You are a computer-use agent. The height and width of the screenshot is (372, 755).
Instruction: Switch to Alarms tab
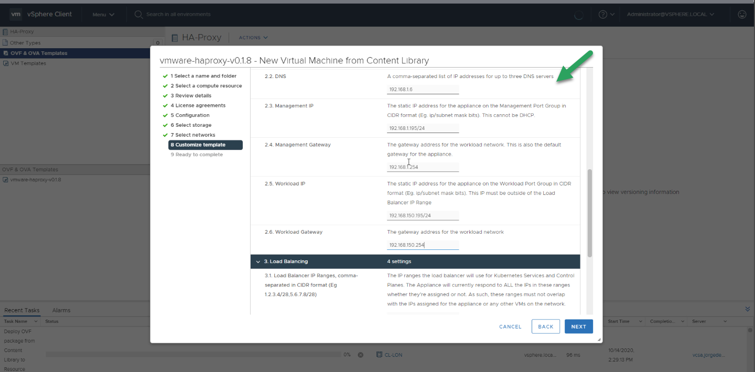click(61, 310)
